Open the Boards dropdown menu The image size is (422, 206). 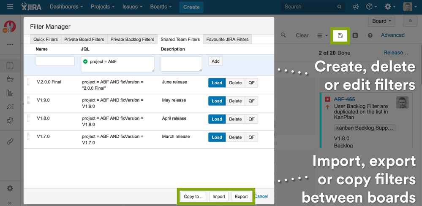pyautogui.click(x=161, y=7)
